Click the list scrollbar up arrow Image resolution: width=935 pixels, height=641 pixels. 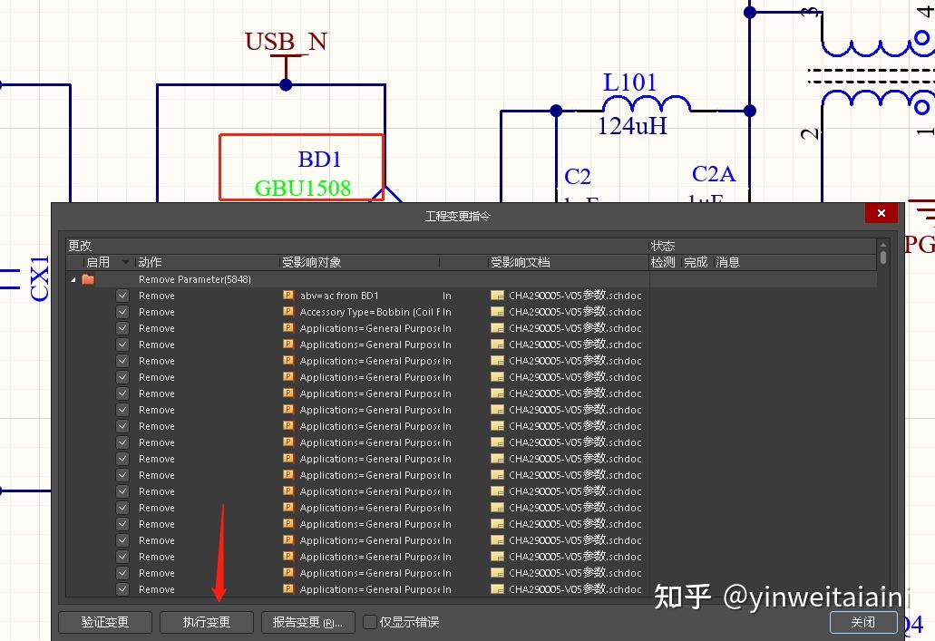[883, 245]
